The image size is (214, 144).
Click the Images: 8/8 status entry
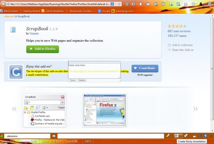[8, 141]
